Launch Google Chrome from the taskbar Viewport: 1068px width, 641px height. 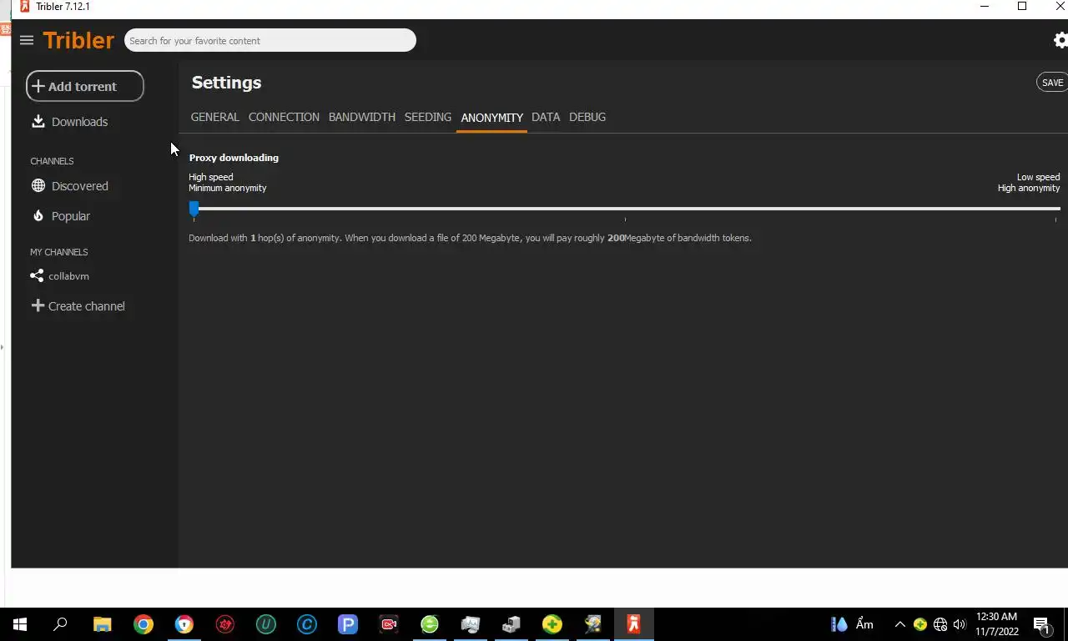[x=144, y=624]
